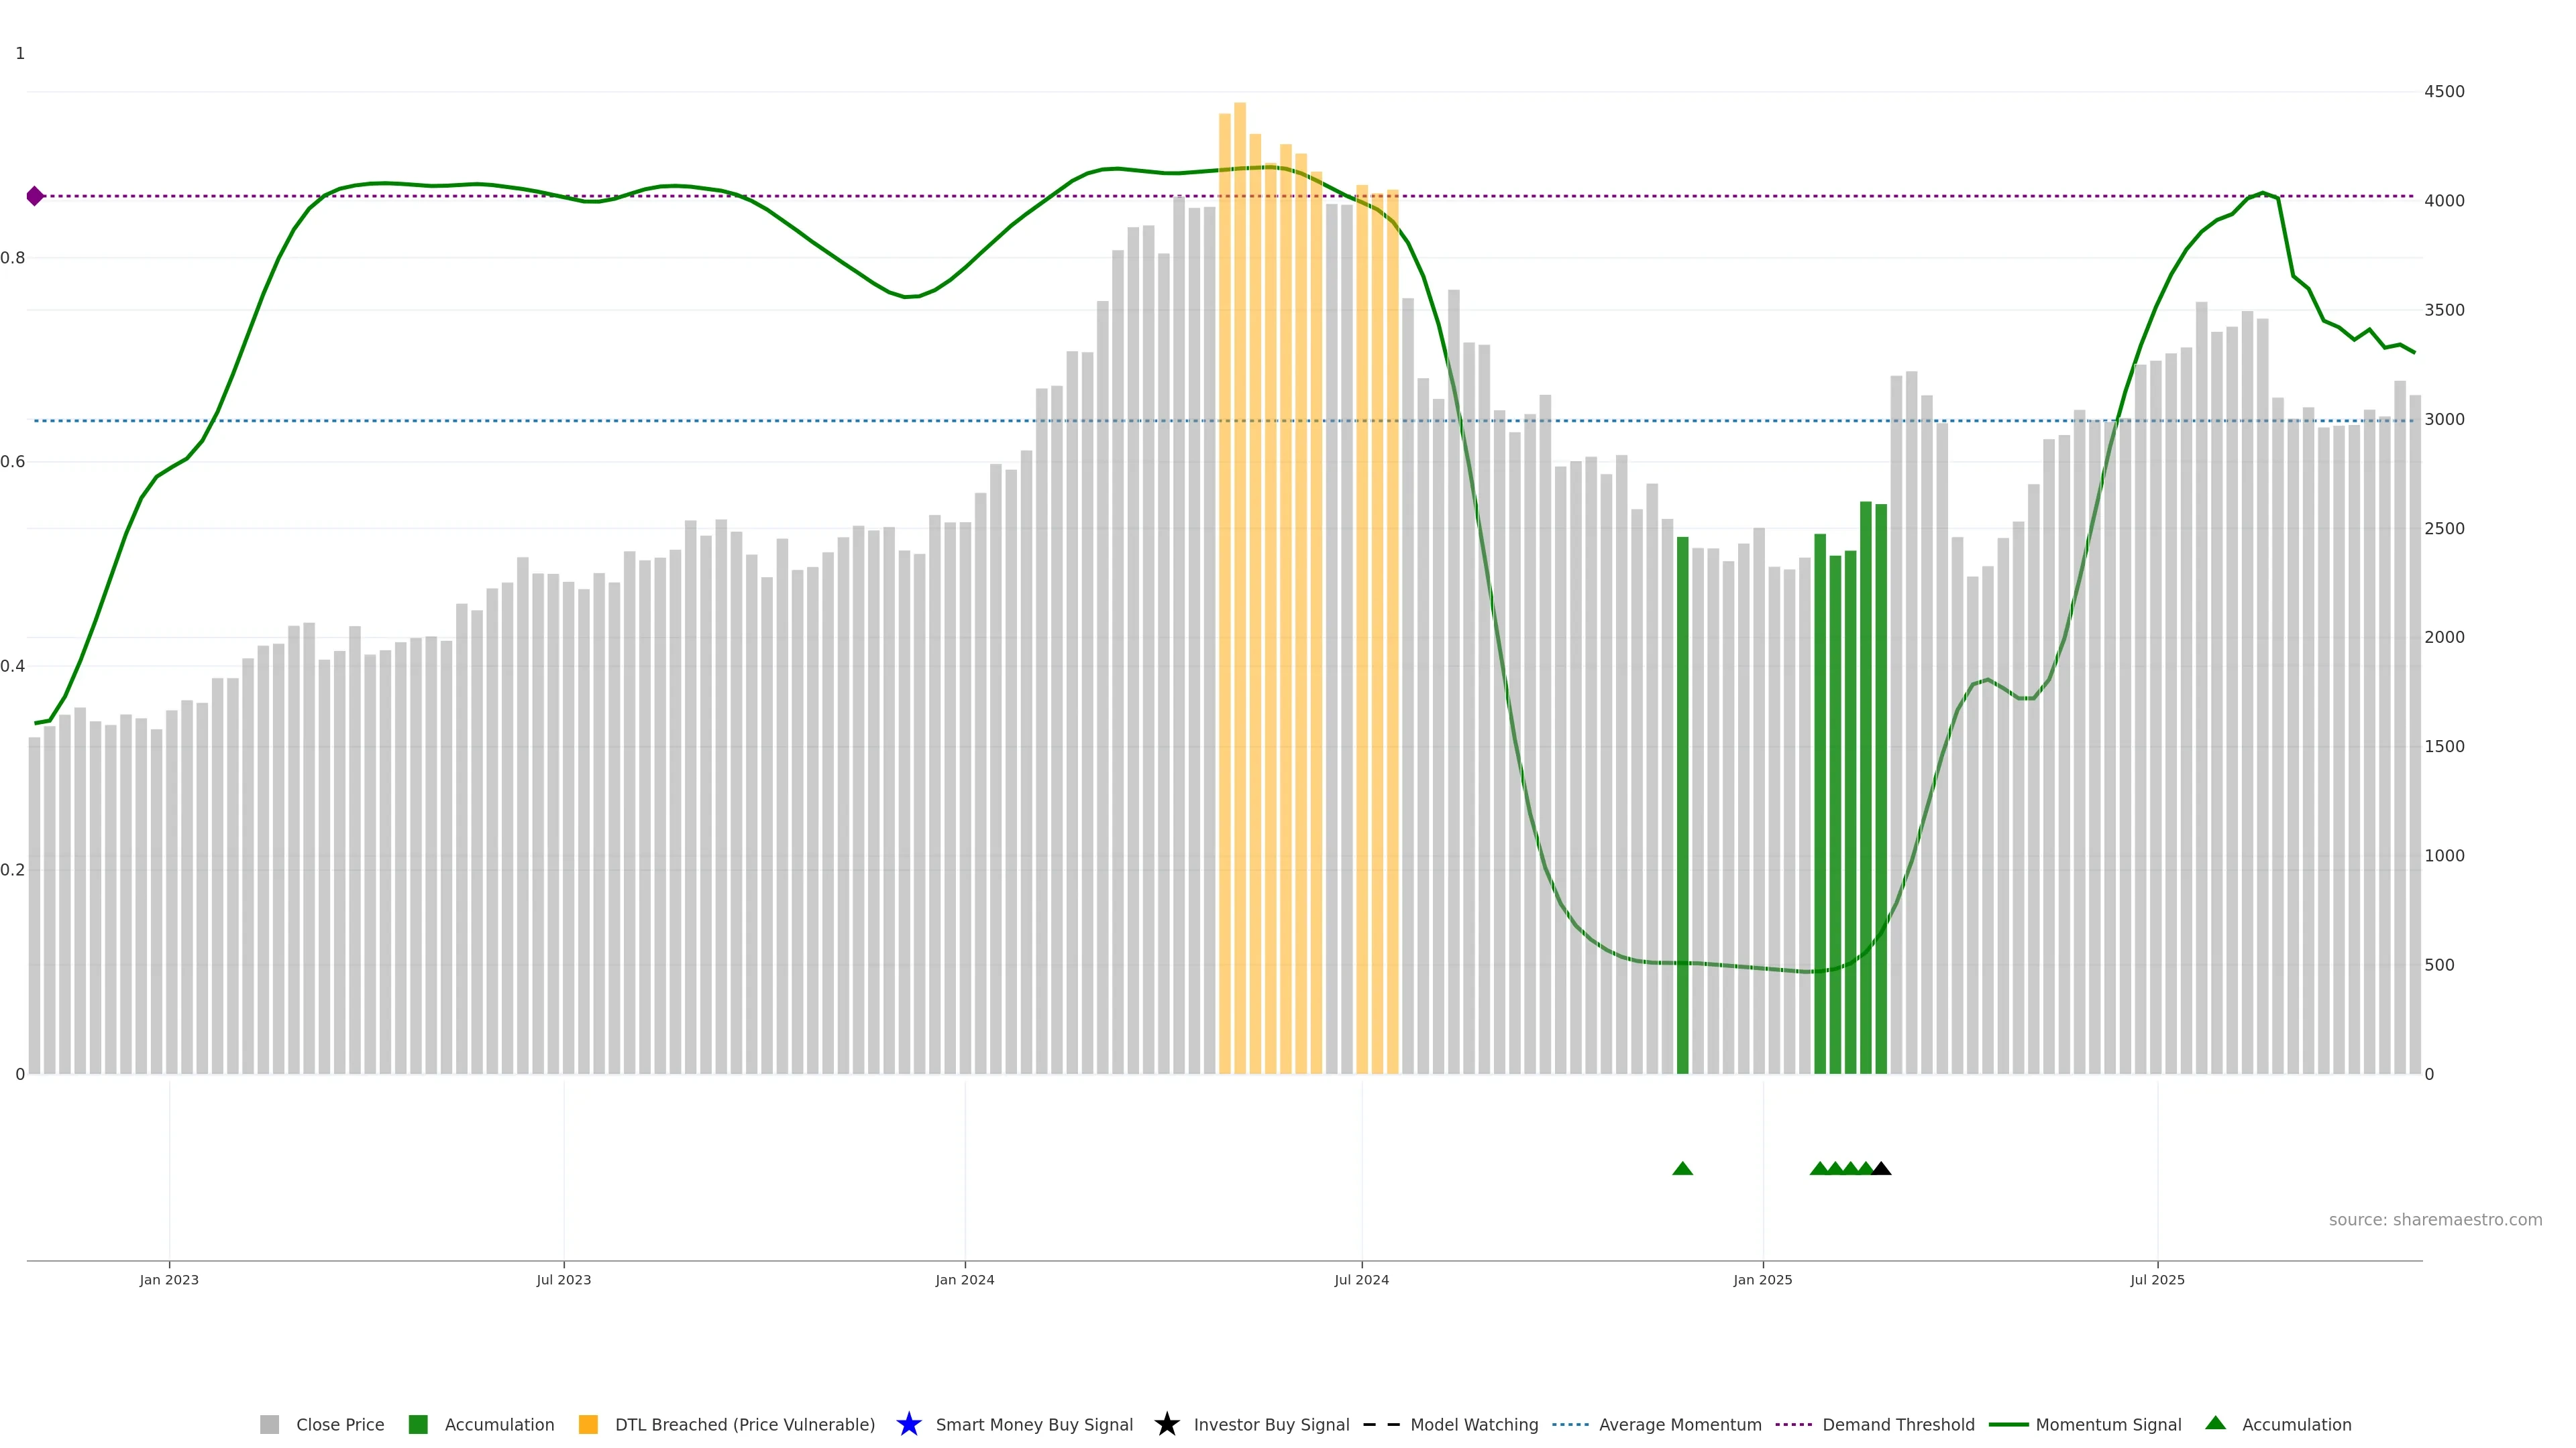
Task: Click the Momentum Signal legend line
Action: coord(2008,1424)
